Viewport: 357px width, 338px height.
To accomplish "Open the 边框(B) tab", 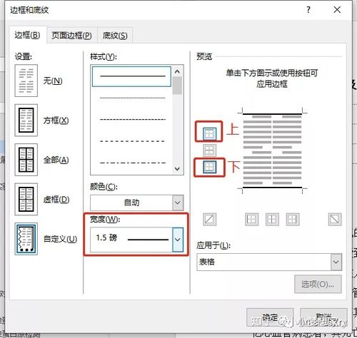I will coord(27,35).
